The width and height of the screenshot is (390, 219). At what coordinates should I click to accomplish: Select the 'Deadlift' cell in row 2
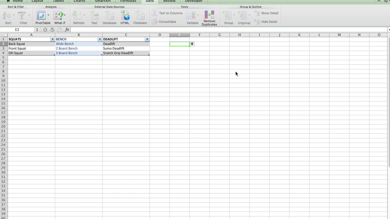pos(126,44)
